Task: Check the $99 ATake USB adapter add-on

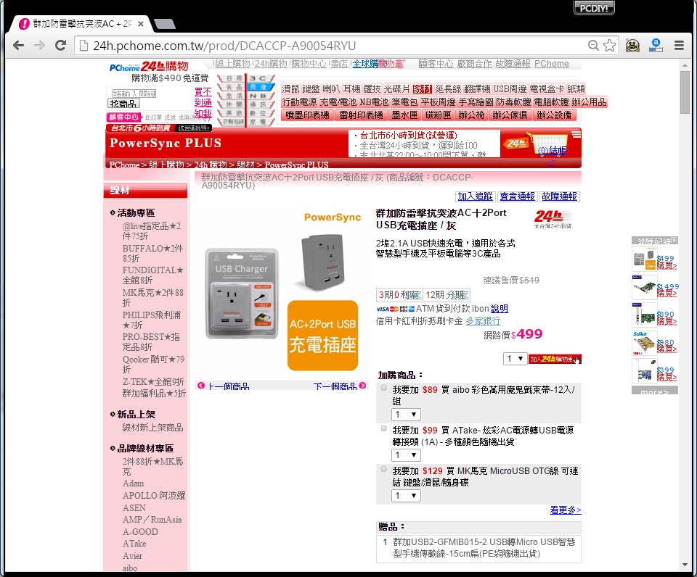Action: click(383, 428)
